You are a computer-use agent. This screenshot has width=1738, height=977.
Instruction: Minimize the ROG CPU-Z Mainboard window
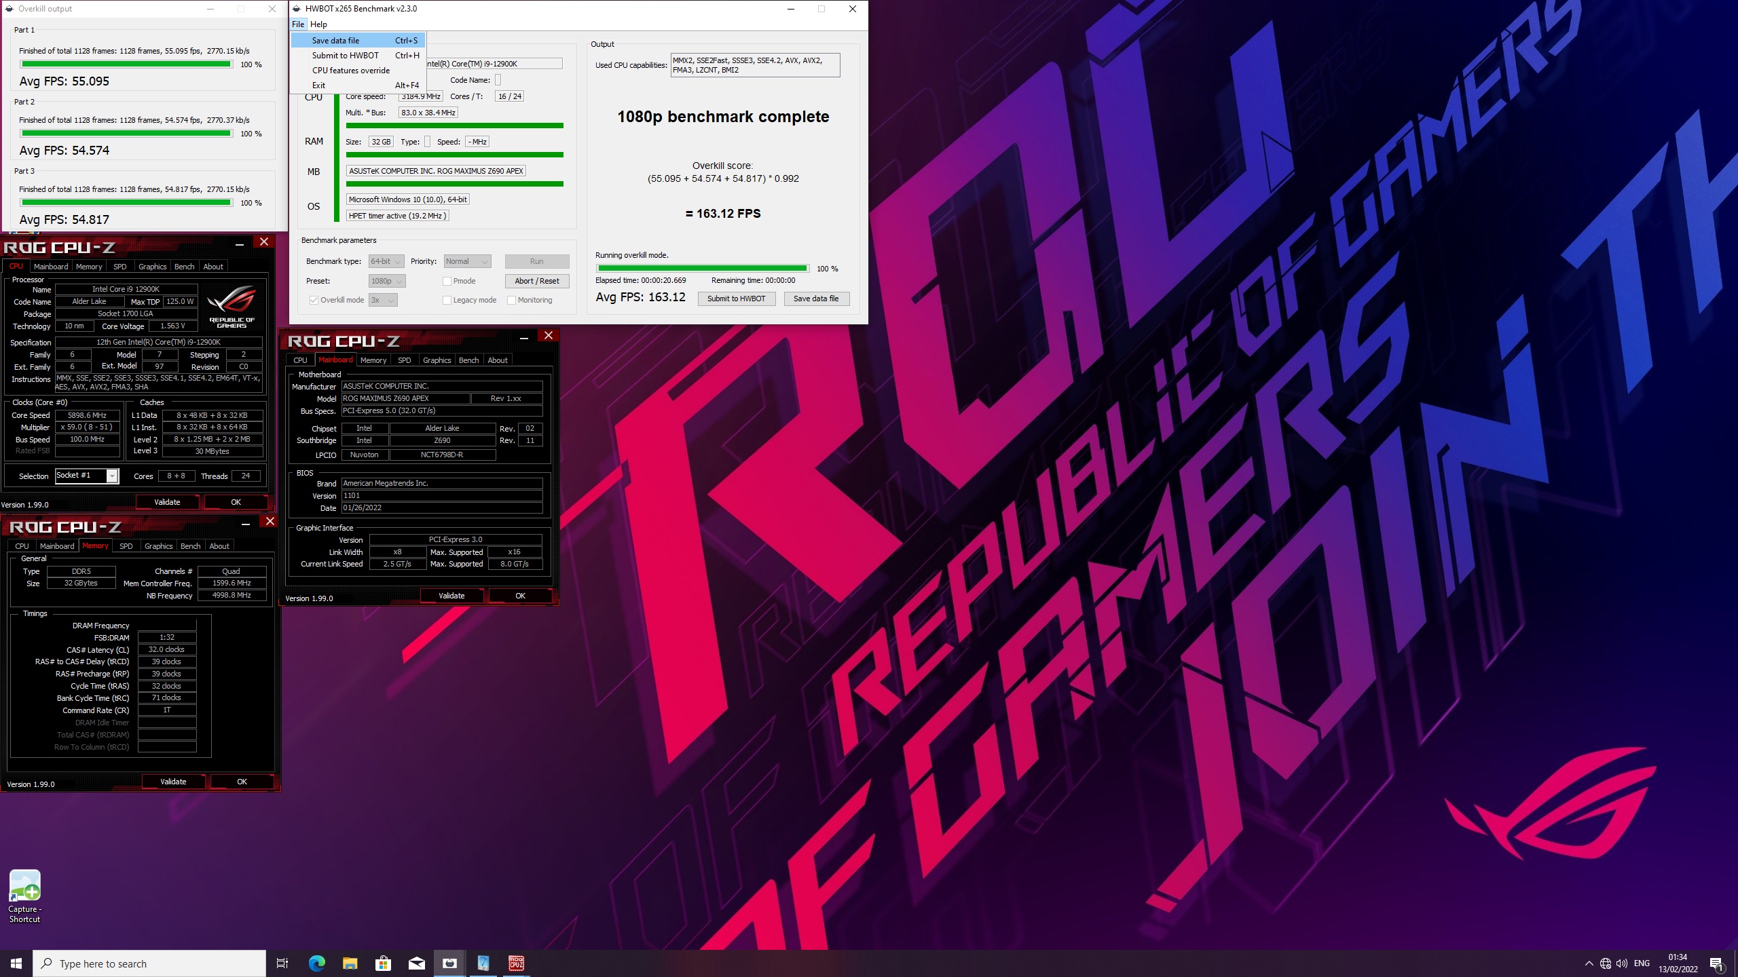524,337
